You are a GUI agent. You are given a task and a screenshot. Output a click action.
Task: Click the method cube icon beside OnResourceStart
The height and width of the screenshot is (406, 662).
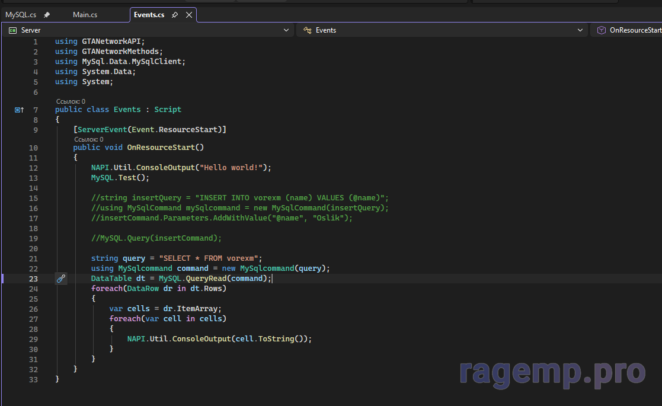tap(601, 30)
